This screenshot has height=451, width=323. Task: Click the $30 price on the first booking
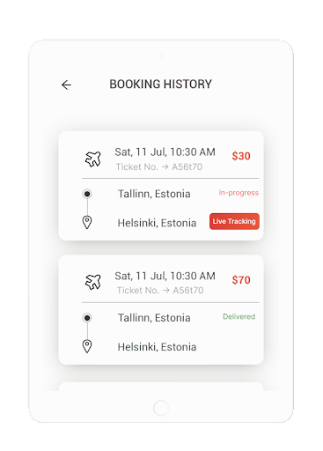click(241, 156)
